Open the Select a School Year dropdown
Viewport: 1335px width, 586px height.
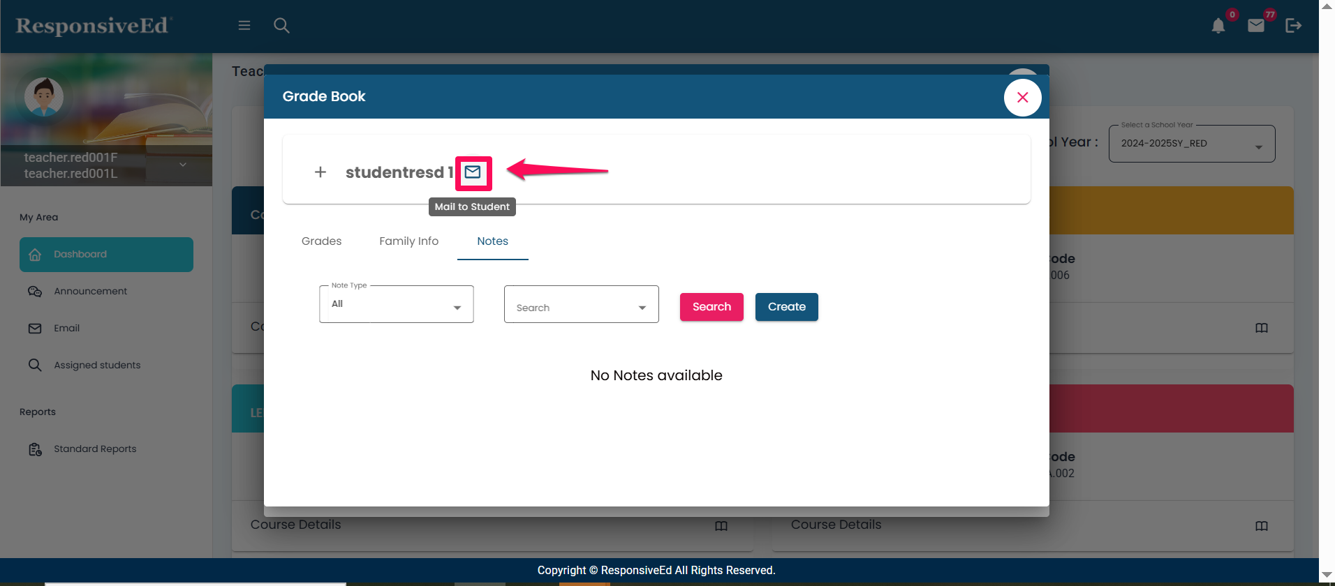pyautogui.click(x=1191, y=144)
